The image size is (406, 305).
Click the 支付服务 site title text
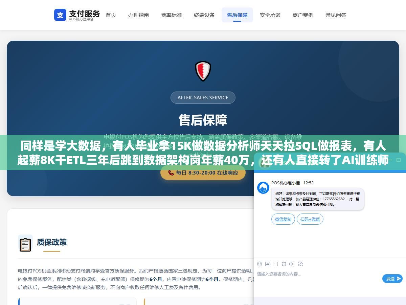(85, 14)
